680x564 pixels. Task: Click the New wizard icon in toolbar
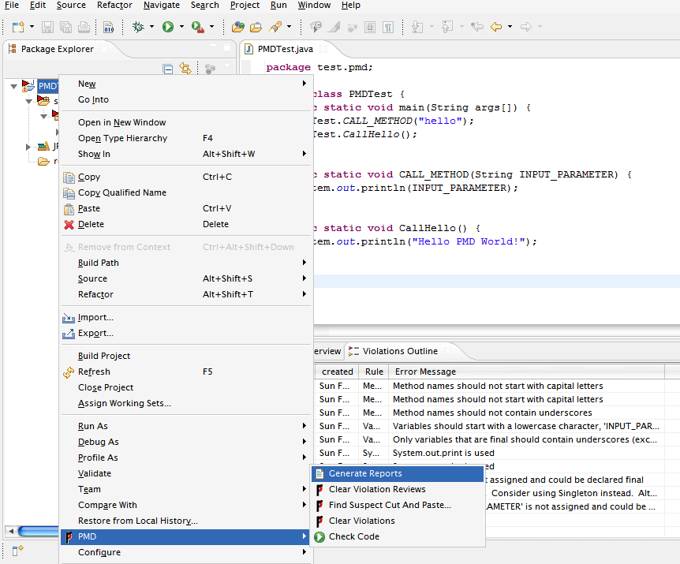17,27
